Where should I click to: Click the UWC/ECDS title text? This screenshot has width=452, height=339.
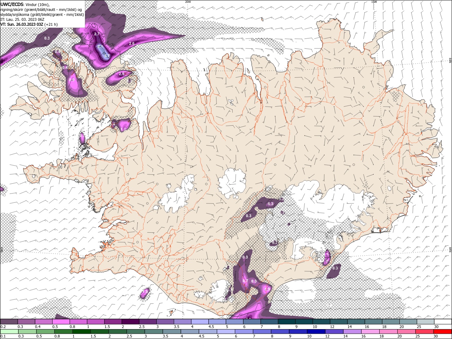[12, 4]
